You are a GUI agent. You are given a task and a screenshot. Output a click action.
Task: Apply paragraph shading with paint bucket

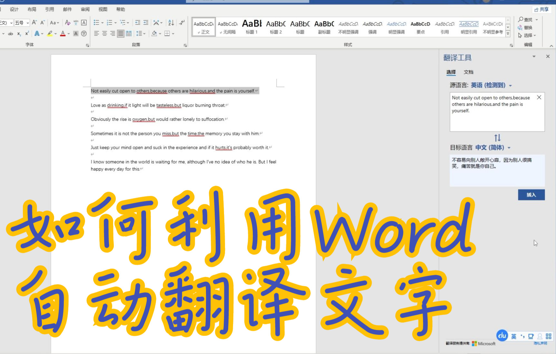(x=154, y=34)
